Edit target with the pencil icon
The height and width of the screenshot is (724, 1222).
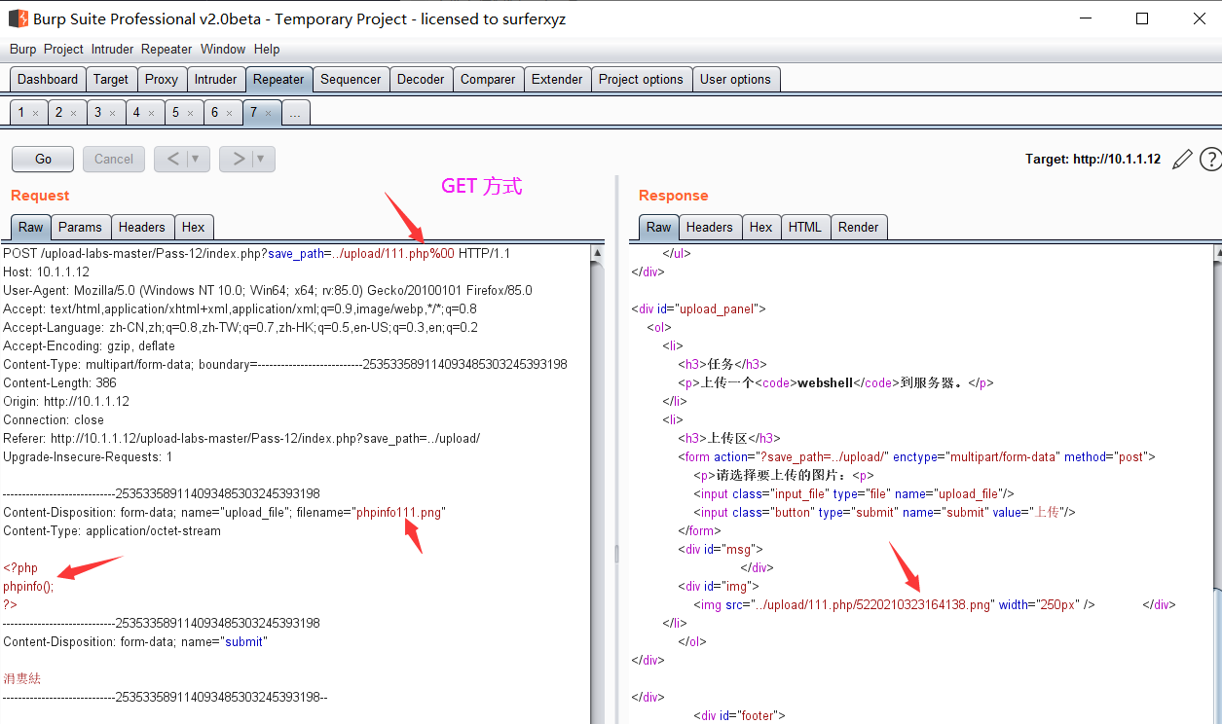point(1182,159)
